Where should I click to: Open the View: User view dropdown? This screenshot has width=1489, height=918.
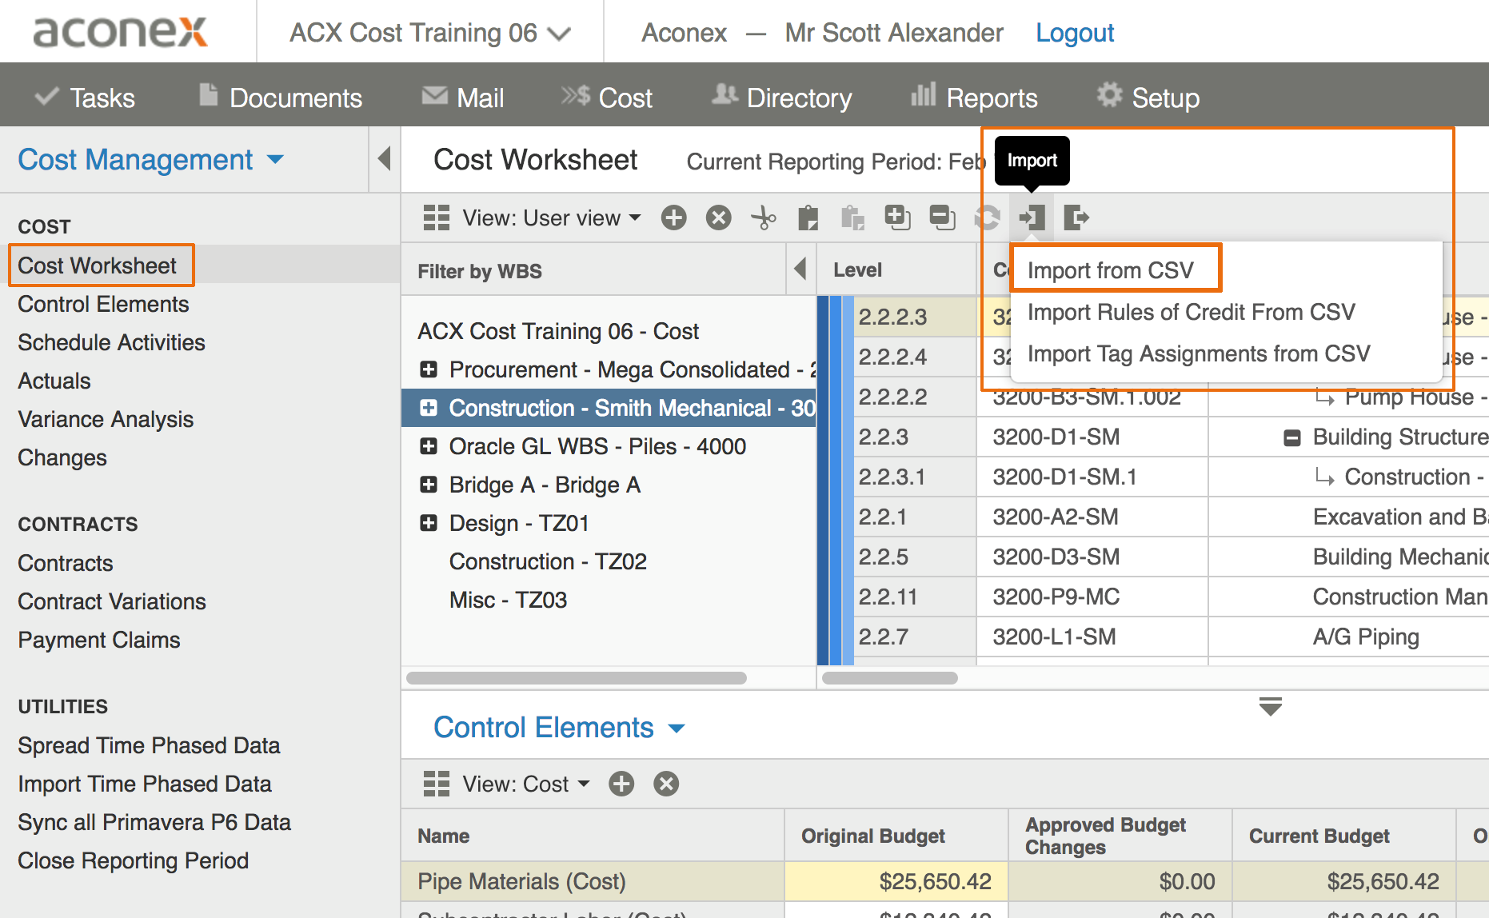[552, 218]
